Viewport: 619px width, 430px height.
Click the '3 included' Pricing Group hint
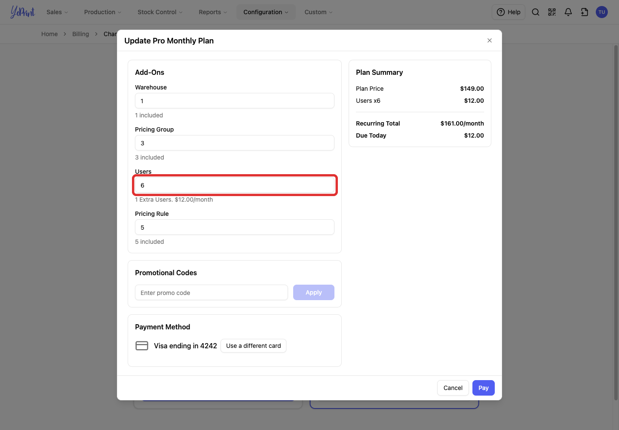pos(150,157)
